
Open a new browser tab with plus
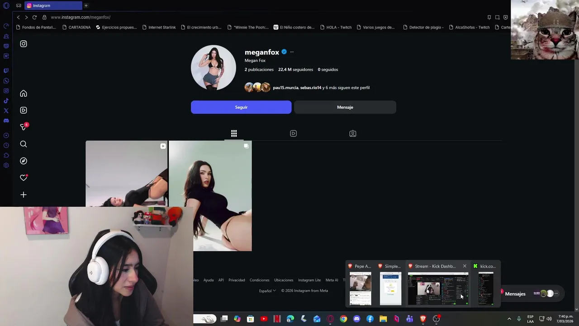coord(86,5)
